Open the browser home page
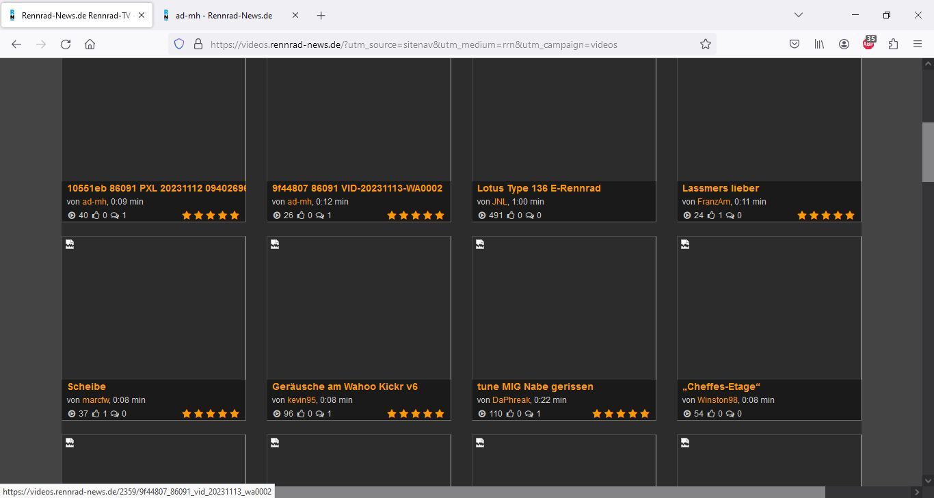 [90, 44]
